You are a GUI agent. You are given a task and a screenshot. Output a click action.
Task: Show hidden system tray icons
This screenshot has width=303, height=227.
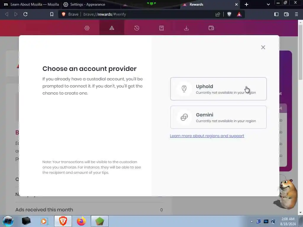pyautogui.click(x=252, y=222)
